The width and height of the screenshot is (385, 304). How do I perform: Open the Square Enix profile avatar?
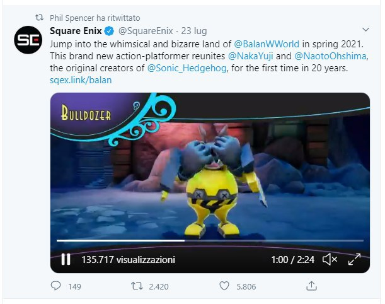[x=28, y=40]
